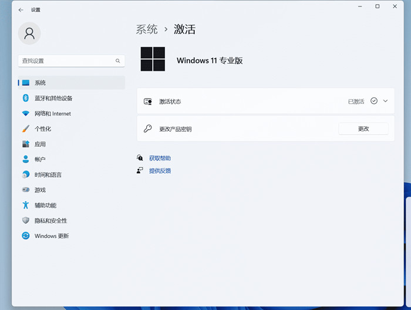Open the user profile avatar
This screenshot has height=310, width=411.
(x=29, y=33)
